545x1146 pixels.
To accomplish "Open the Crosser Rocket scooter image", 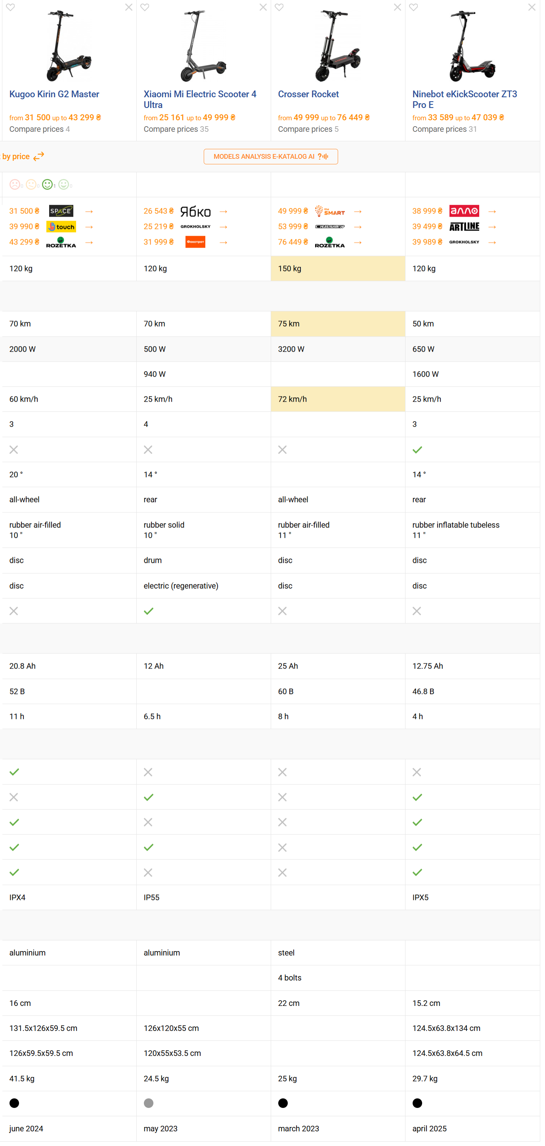I will tap(338, 46).
